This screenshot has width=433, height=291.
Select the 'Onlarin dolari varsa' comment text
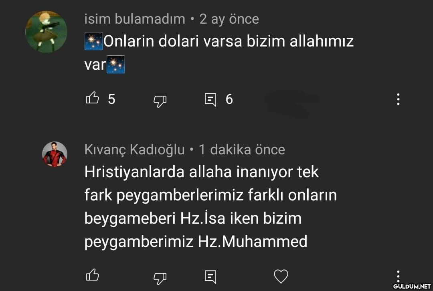click(x=219, y=53)
